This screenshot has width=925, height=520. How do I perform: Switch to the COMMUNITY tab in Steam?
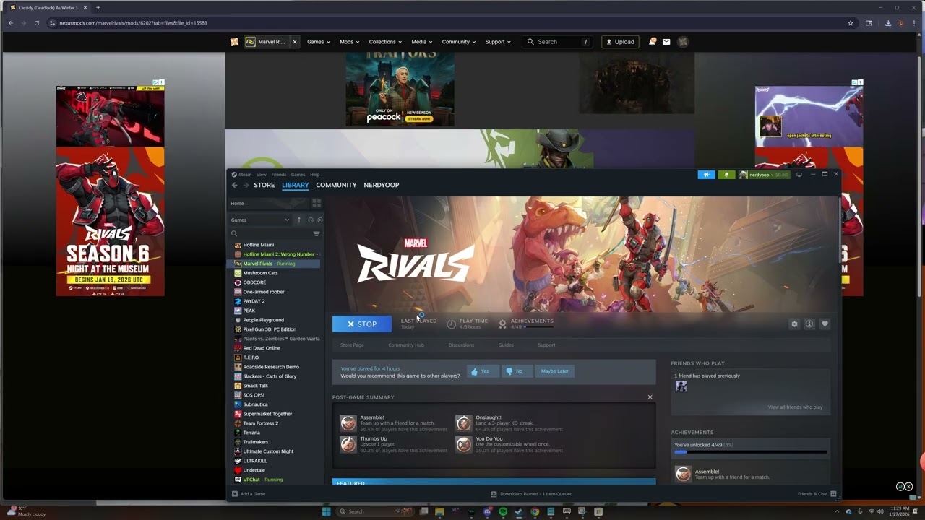click(336, 186)
